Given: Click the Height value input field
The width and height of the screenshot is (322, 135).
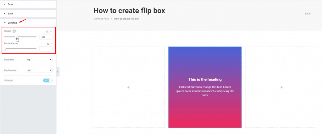Looking at the screenshot, I should [46, 37].
